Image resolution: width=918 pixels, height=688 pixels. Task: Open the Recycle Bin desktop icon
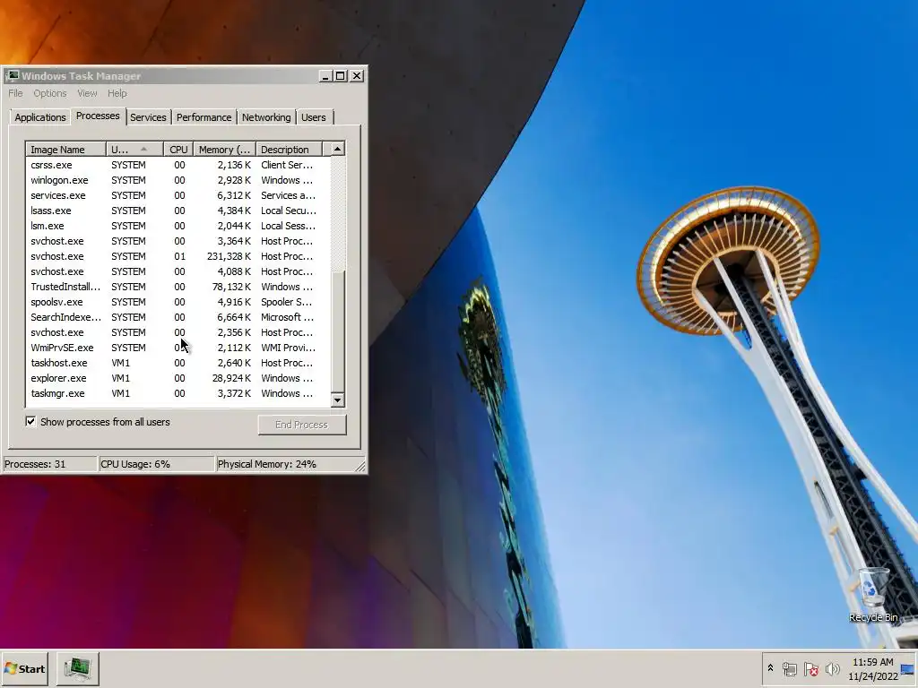pyautogui.click(x=873, y=595)
